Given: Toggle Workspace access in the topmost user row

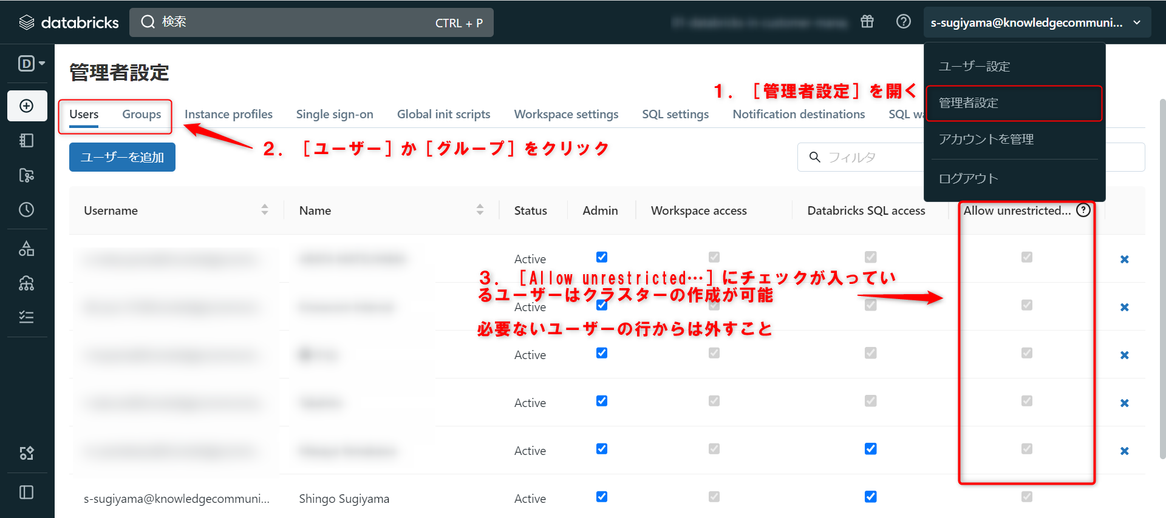Looking at the screenshot, I should coord(714,257).
